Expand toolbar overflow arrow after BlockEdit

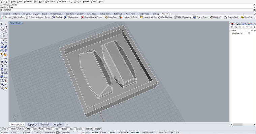pyautogui.click(x=255, y=17)
